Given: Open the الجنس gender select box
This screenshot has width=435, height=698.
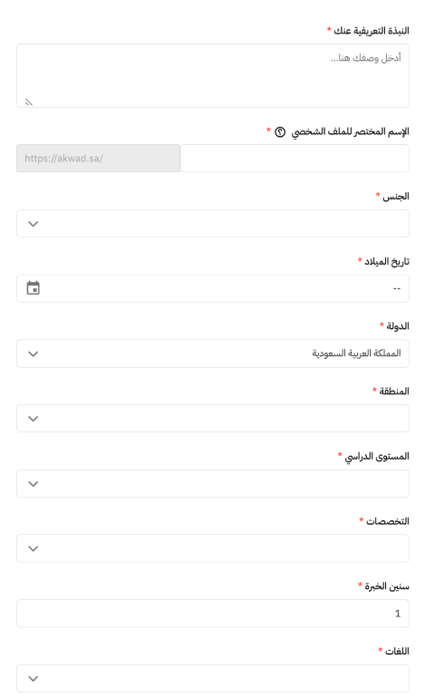Looking at the screenshot, I should (213, 224).
